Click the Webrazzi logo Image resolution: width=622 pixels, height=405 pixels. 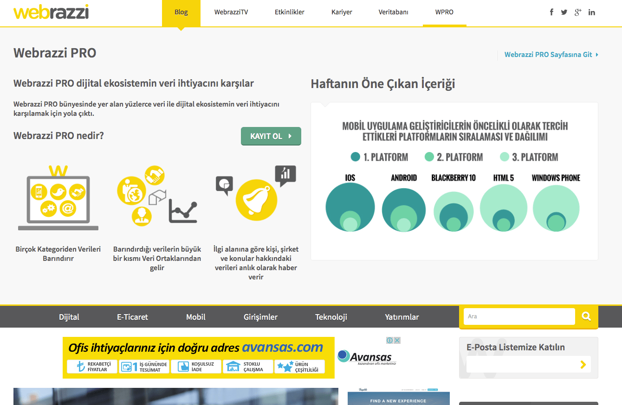[x=51, y=12]
